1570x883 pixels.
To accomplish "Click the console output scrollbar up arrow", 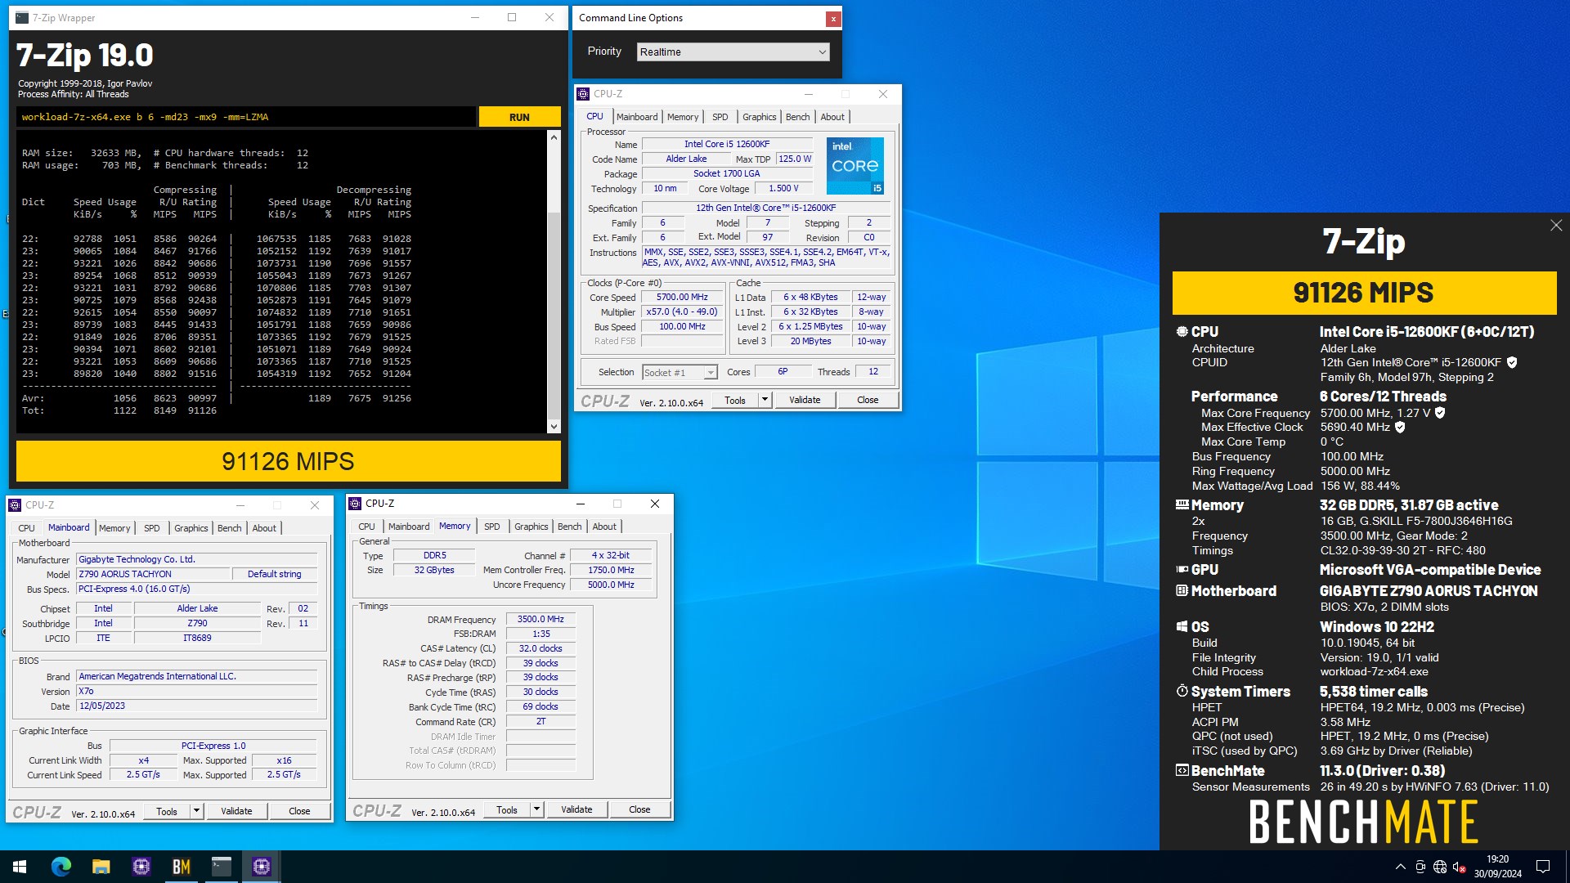I will coord(554,137).
